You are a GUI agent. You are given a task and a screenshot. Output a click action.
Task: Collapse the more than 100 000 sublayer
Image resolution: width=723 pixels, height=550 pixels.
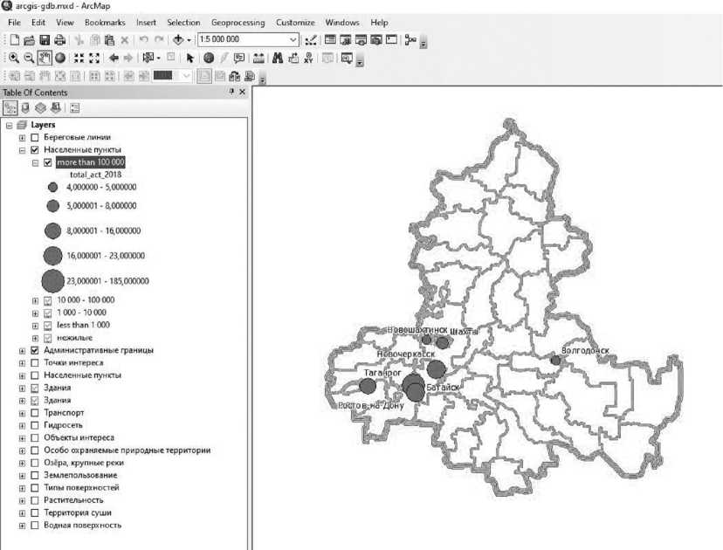pos(35,162)
